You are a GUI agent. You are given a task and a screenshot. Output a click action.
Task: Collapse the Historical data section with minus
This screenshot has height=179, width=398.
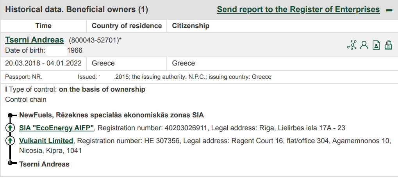coord(389,11)
